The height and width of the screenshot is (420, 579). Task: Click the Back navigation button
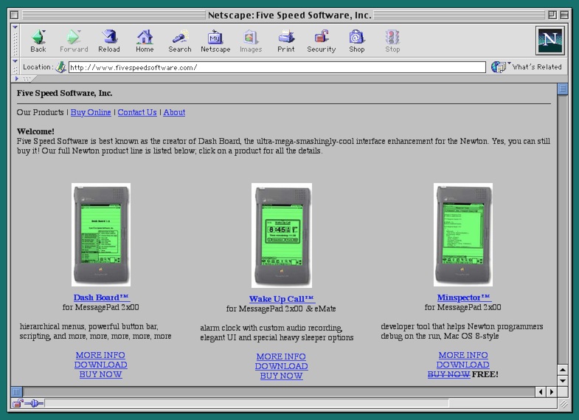(38, 41)
